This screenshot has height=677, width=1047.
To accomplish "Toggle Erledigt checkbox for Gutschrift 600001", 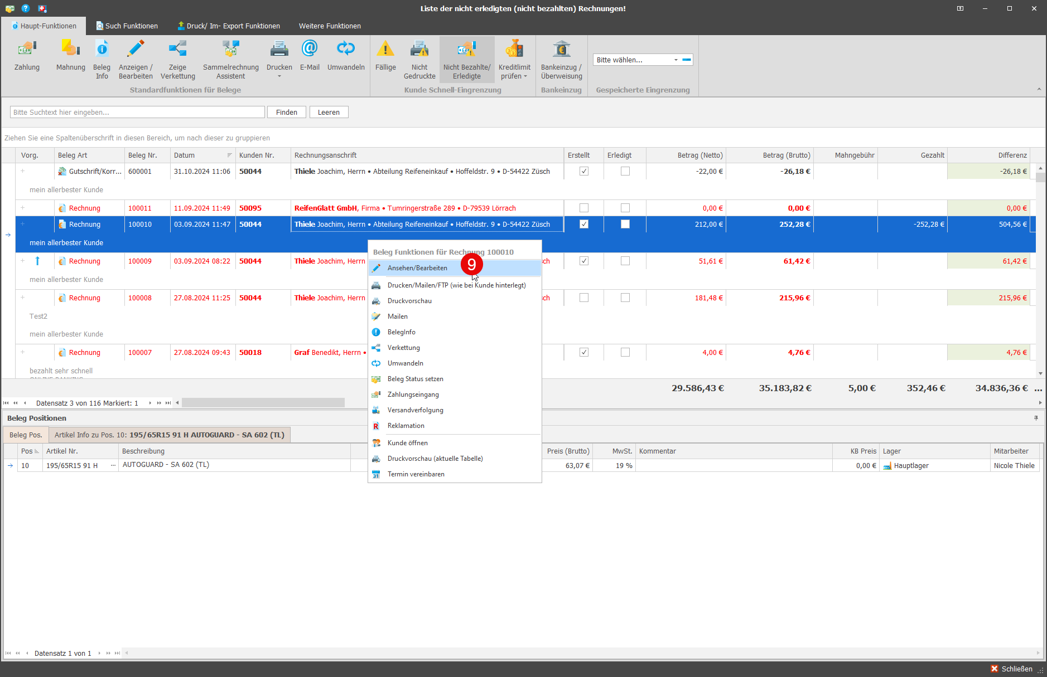I will click(x=625, y=172).
